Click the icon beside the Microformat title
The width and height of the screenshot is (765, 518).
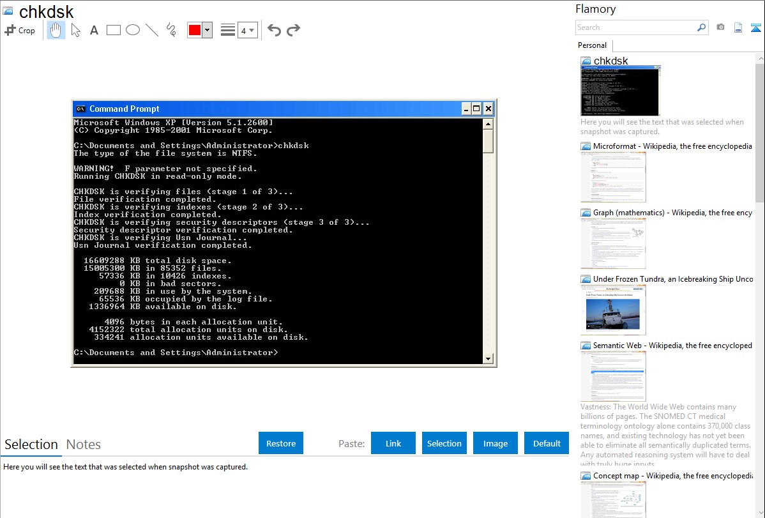[x=586, y=146]
